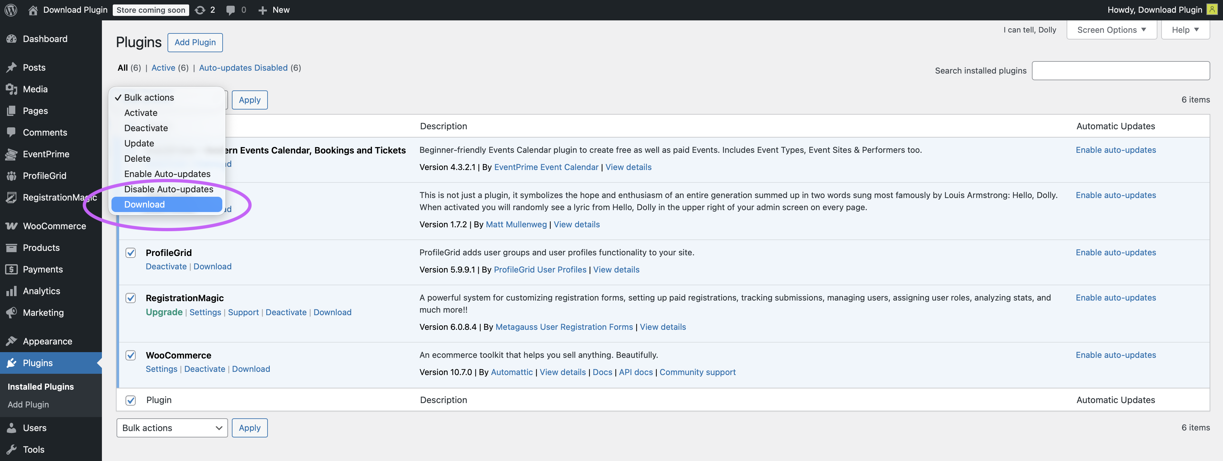The width and height of the screenshot is (1223, 461).
Task: Open Marketing megaphone icon in sidebar
Action: (11, 312)
